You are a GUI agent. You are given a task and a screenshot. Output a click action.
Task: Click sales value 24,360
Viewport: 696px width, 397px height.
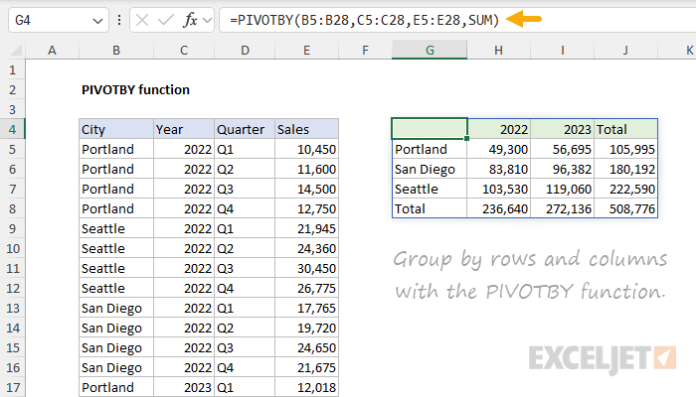coord(306,248)
